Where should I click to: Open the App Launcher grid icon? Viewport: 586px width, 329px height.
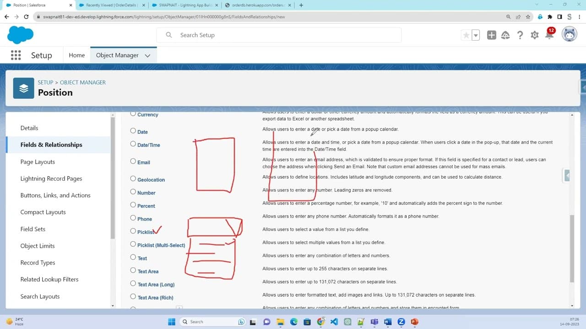click(16, 55)
